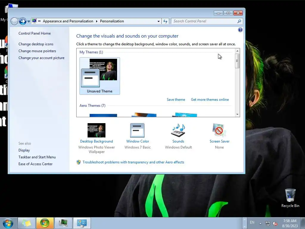Open Ease of Access Center link
Image resolution: width=305 pixels, height=229 pixels.
tap(35, 164)
